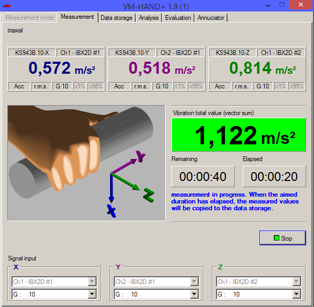Expand the X signal input gain dropdown

(92, 294)
